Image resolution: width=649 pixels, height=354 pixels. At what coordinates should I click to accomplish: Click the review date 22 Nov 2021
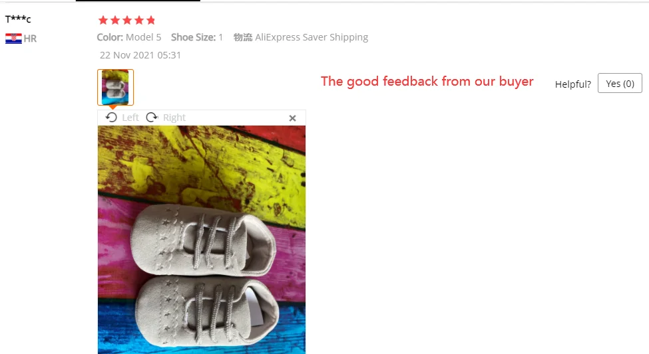coord(140,55)
